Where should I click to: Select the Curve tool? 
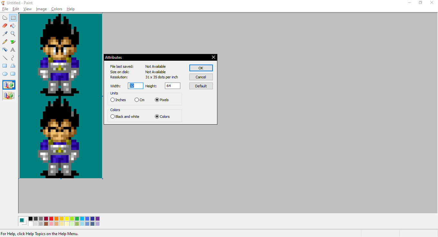pos(13,58)
